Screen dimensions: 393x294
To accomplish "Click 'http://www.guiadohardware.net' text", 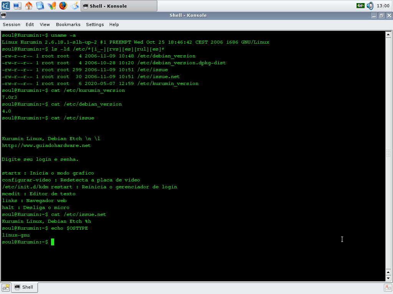I will pos(46,145).
